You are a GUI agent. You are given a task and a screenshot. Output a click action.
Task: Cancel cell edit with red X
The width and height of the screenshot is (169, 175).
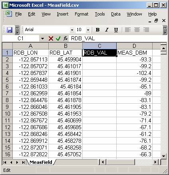(51, 39)
